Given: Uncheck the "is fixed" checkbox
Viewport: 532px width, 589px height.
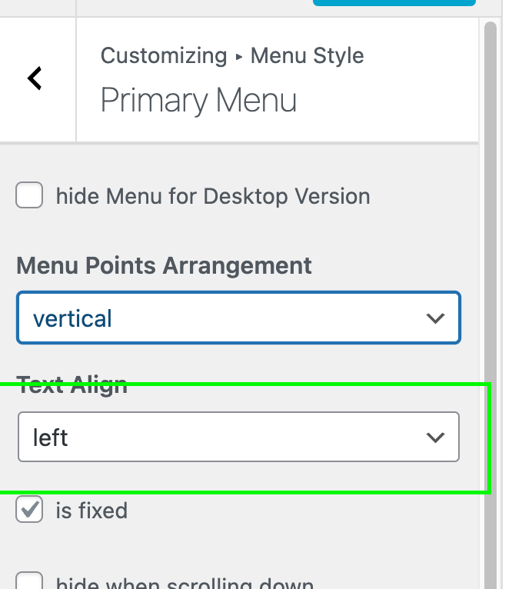Looking at the screenshot, I should [29, 510].
